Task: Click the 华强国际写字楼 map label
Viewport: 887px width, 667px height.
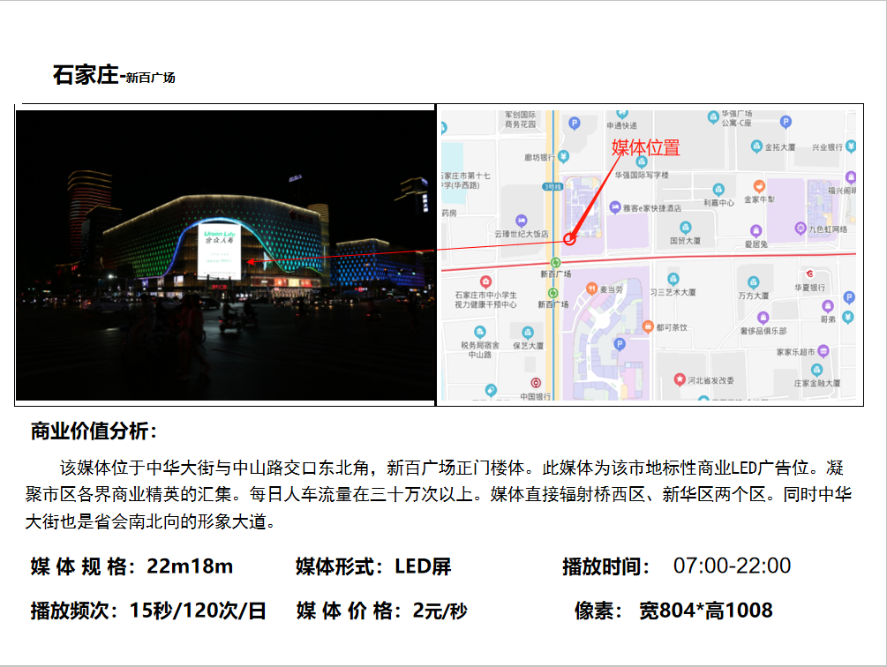Action: coord(642,176)
